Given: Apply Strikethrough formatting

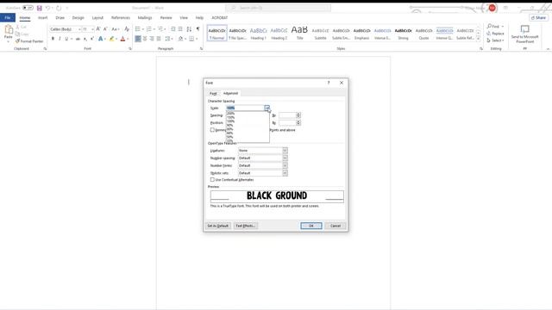Looking at the screenshot, I should point(78,39).
